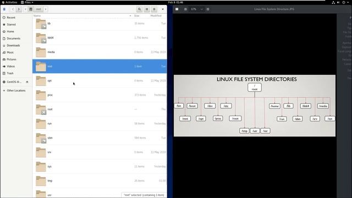The image size is (352, 198).
Task: Select the lib64 folder row
Action: [x=100, y=38]
